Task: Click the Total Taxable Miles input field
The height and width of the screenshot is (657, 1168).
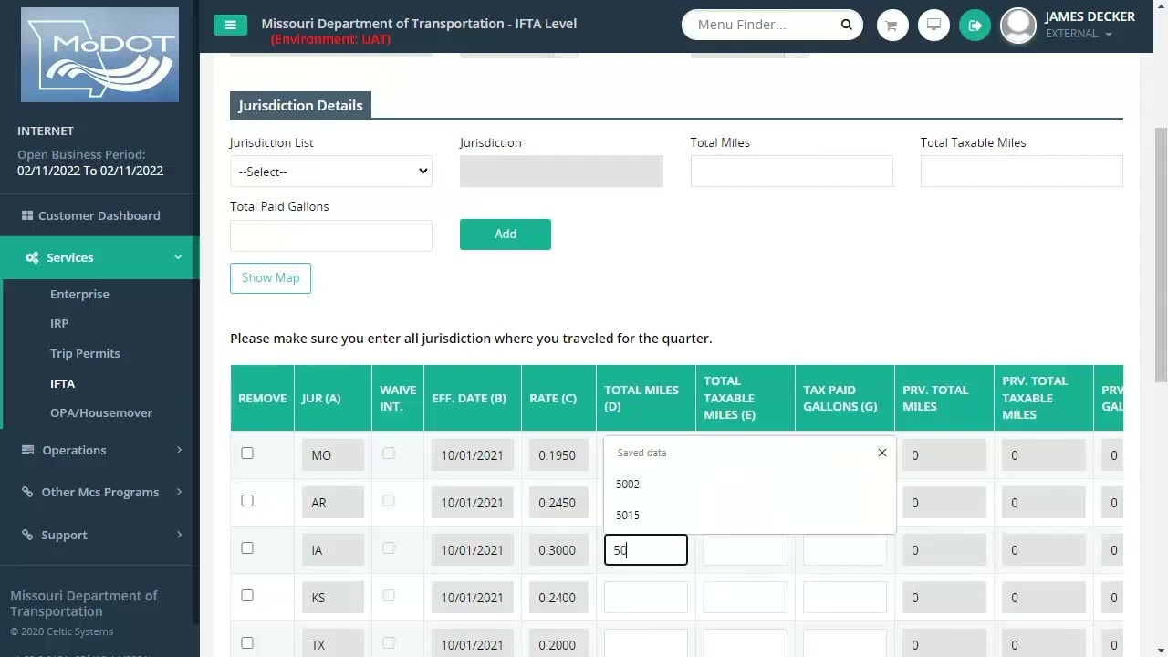Action: [1021, 172]
